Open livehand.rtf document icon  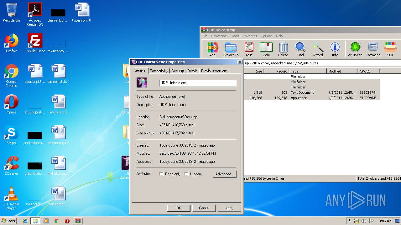coord(58,104)
